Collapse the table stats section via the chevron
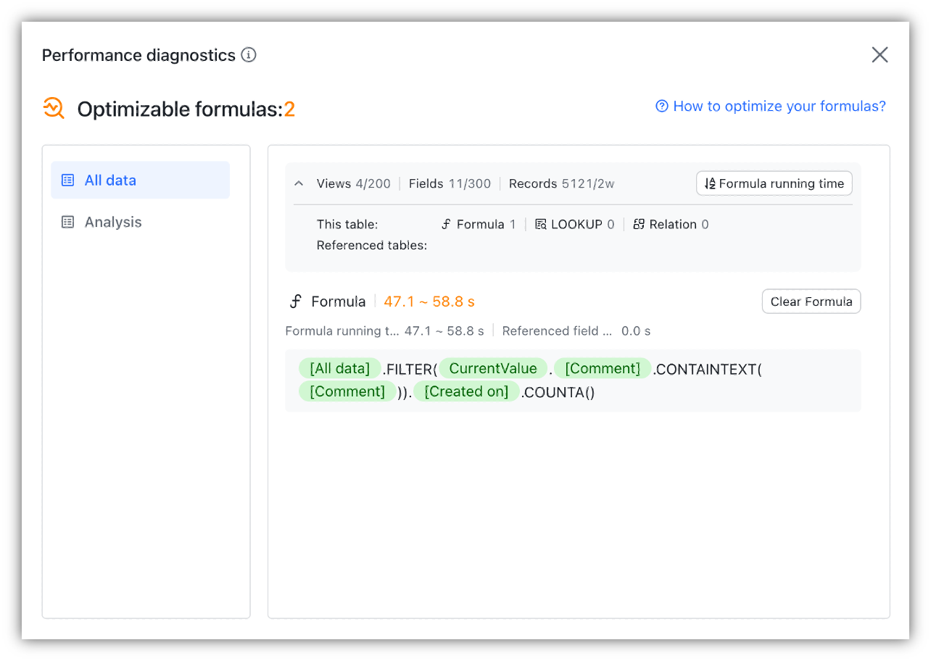The image size is (931, 661). tap(299, 183)
